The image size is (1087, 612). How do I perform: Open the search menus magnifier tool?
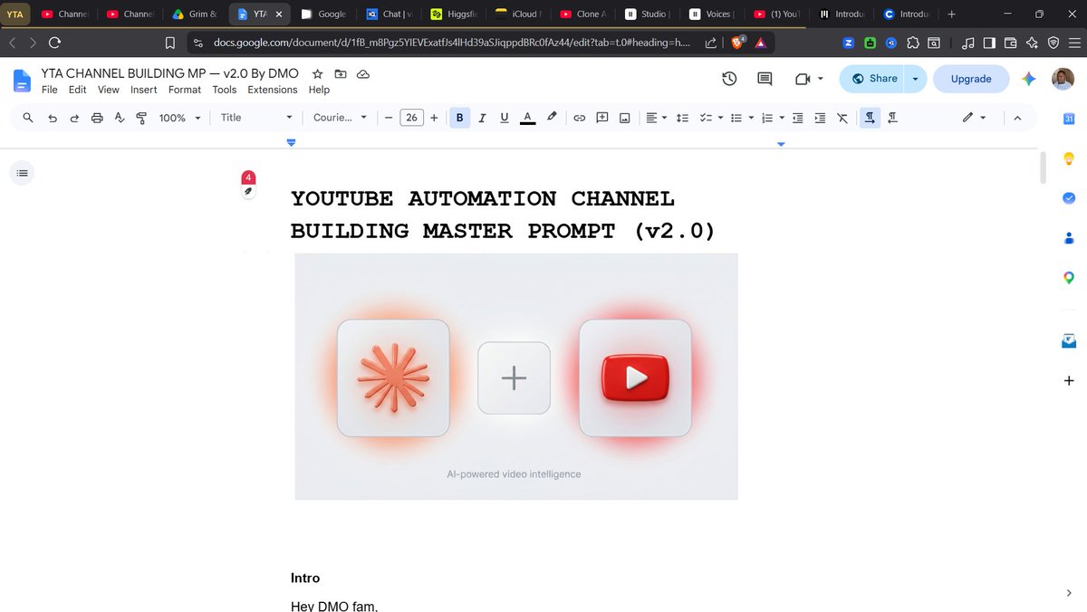(x=28, y=118)
